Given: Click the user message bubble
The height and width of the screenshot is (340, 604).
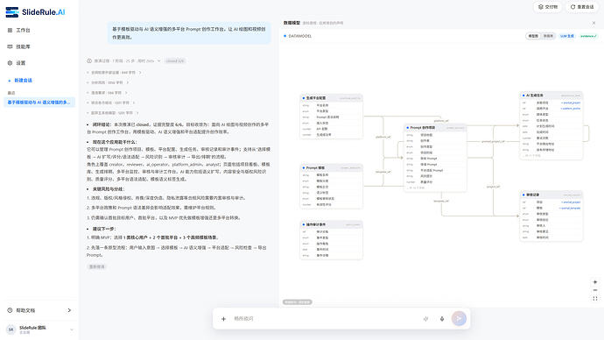Looking at the screenshot, I should click(x=189, y=32).
